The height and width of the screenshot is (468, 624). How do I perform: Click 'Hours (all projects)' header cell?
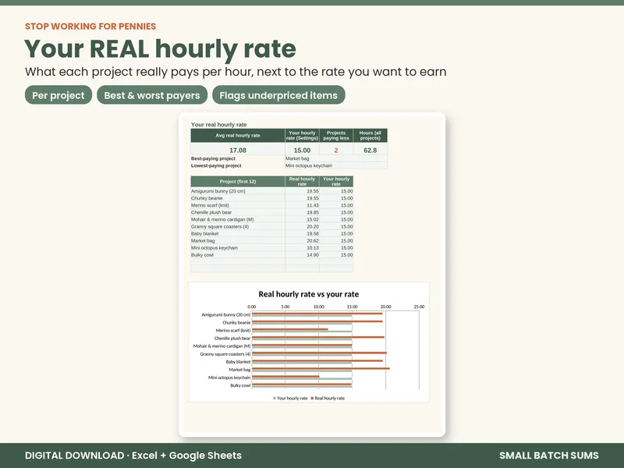(x=370, y=135)
